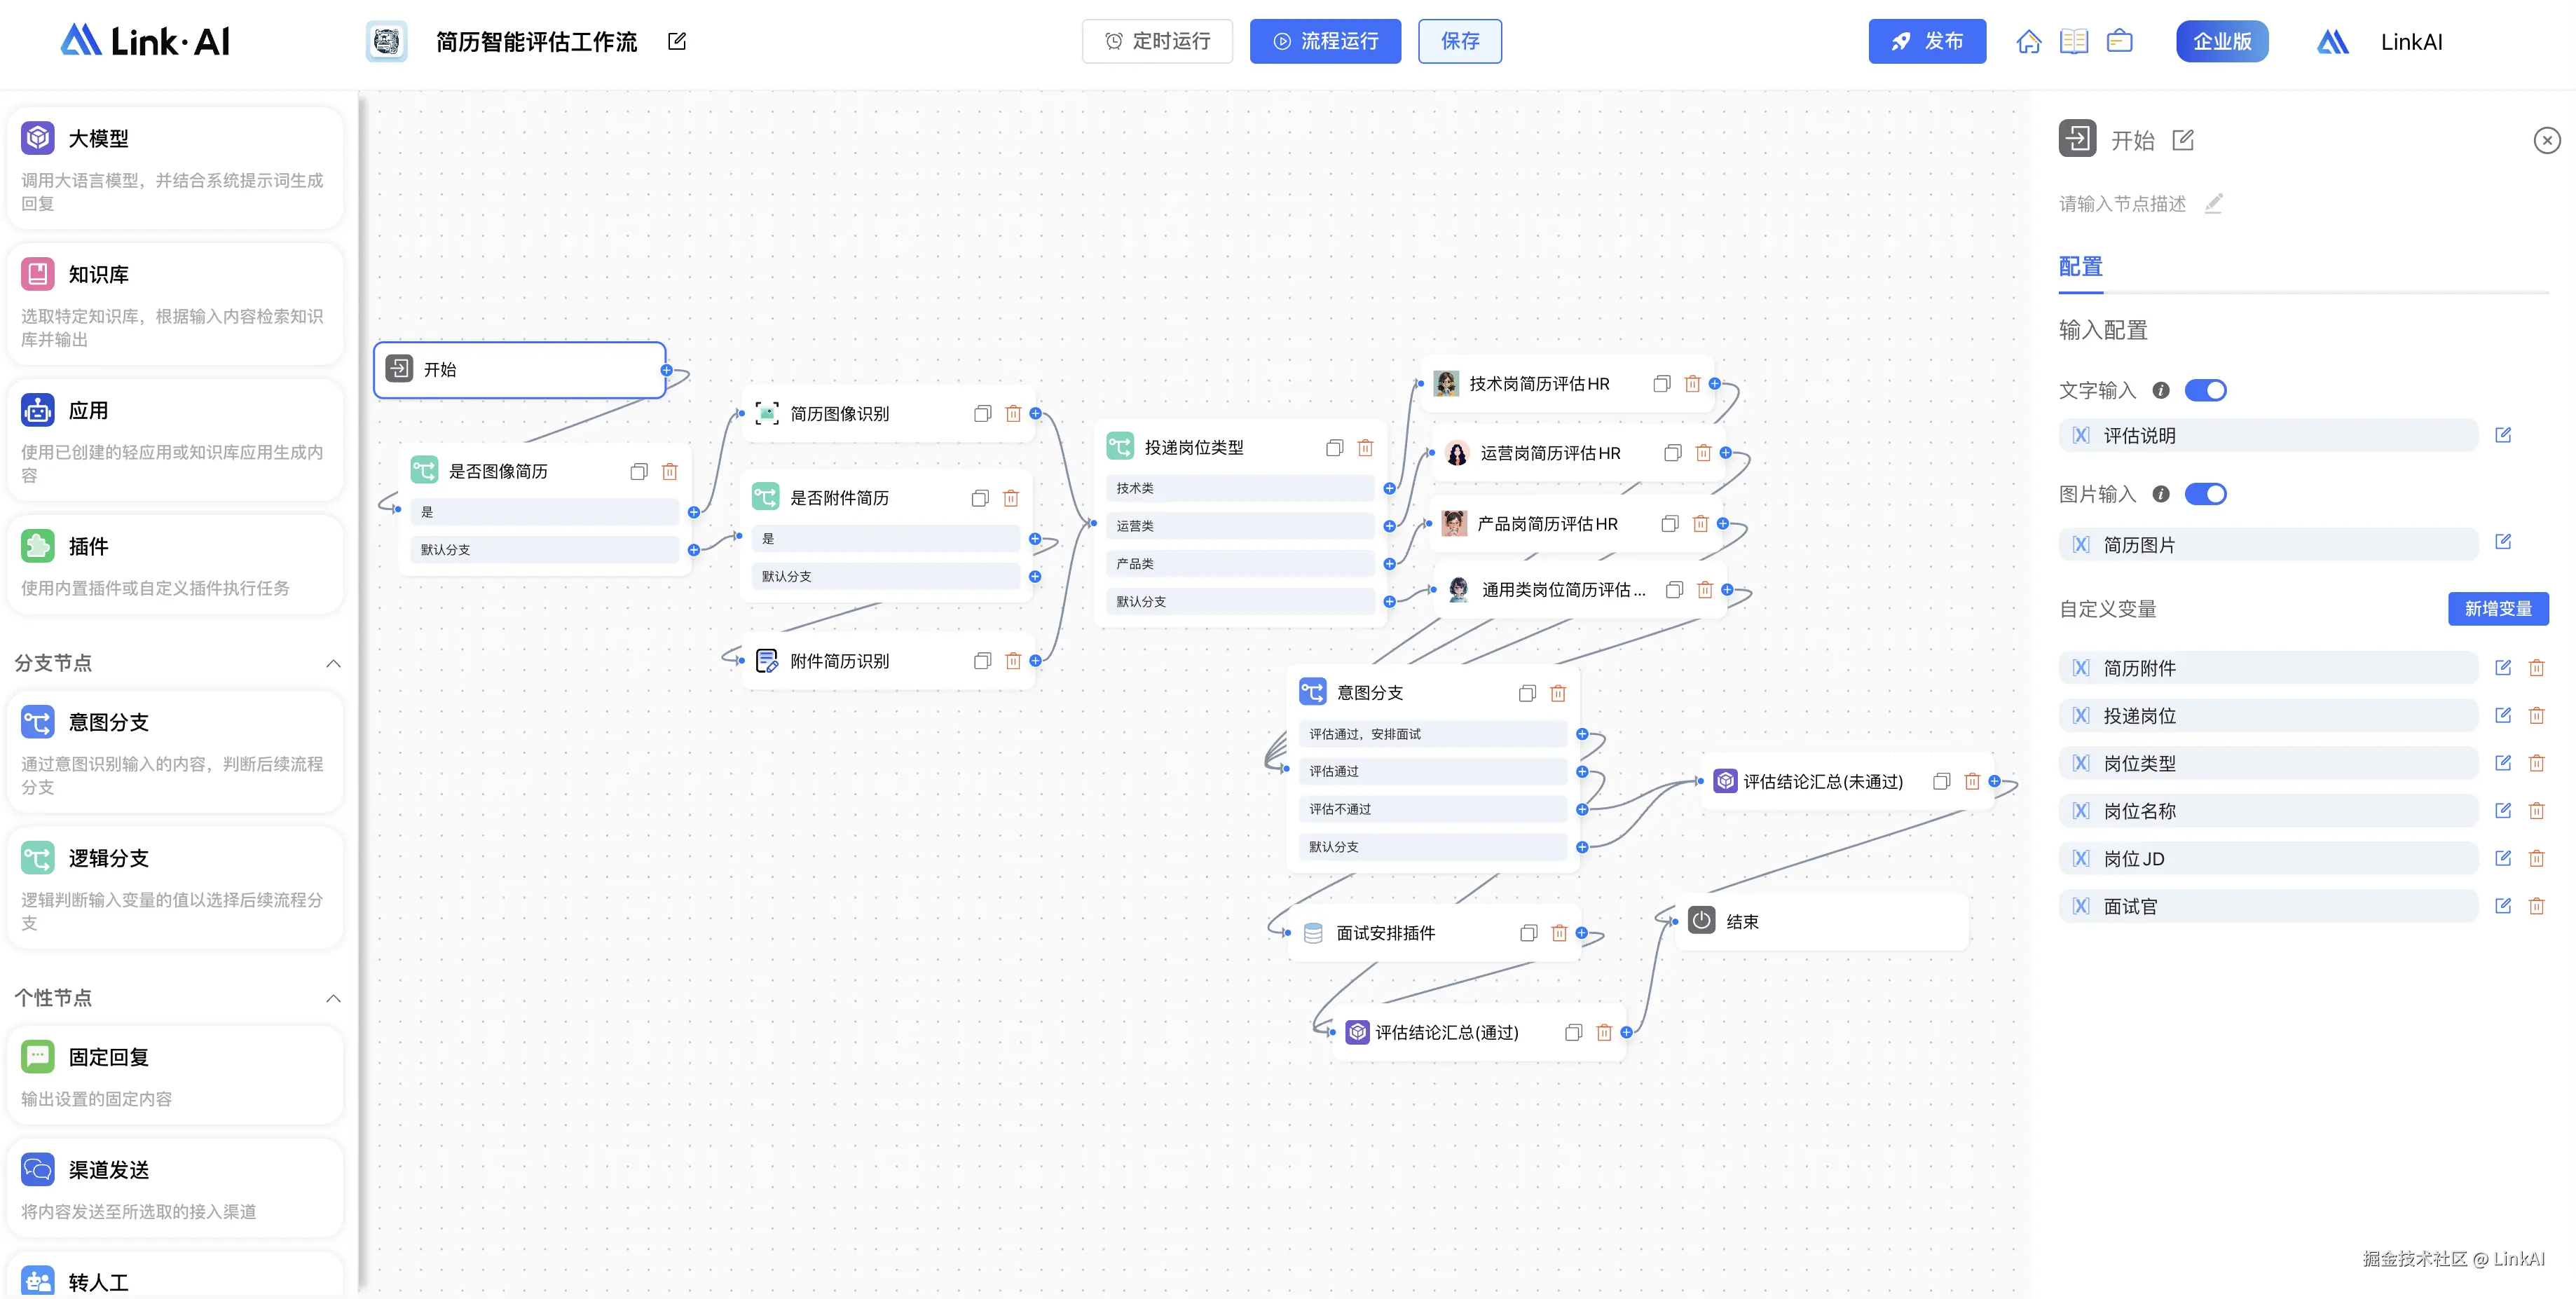Click the 企业版 badge
The width and height of the screenshot is (2576, 1299).
pyautogui.click(x=2221, y=41)
